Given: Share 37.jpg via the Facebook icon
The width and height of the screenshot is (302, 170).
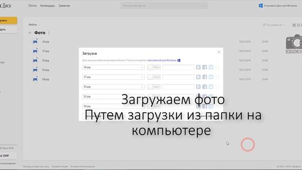Looking at the screenshot, I should click(204, 77).
